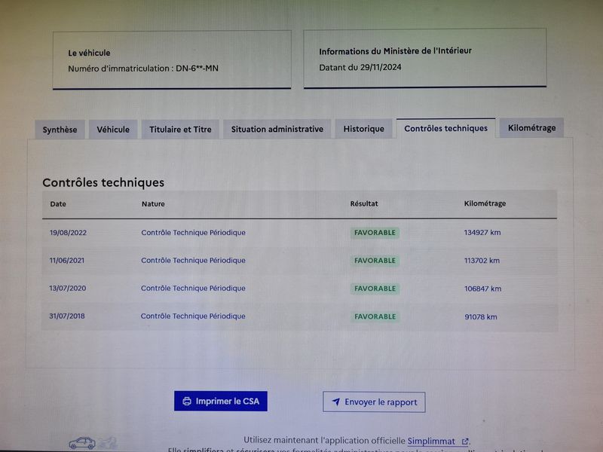The image size is (603, 452).
Task: Click the Imprimer le CSA button
Action: point(221,402)
